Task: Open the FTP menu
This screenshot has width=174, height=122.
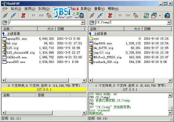Action: pos(5,9)
